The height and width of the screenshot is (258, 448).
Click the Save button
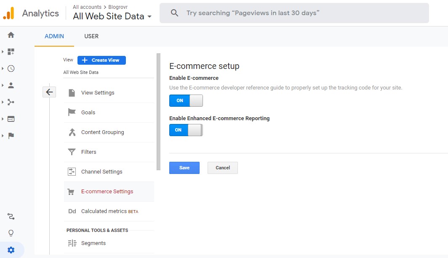(x=184, y=168)
